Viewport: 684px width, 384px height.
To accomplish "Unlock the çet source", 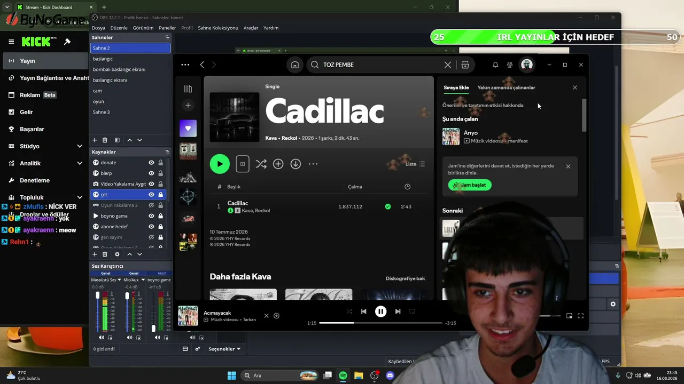I will [x=160, y=195].
